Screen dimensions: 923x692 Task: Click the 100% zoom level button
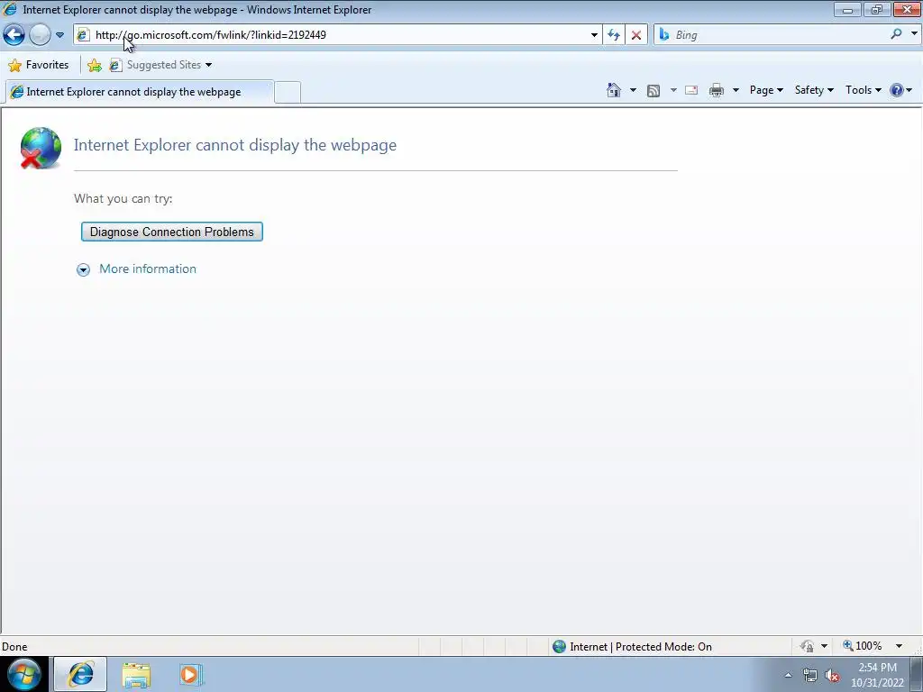click(x=863, y=646)
